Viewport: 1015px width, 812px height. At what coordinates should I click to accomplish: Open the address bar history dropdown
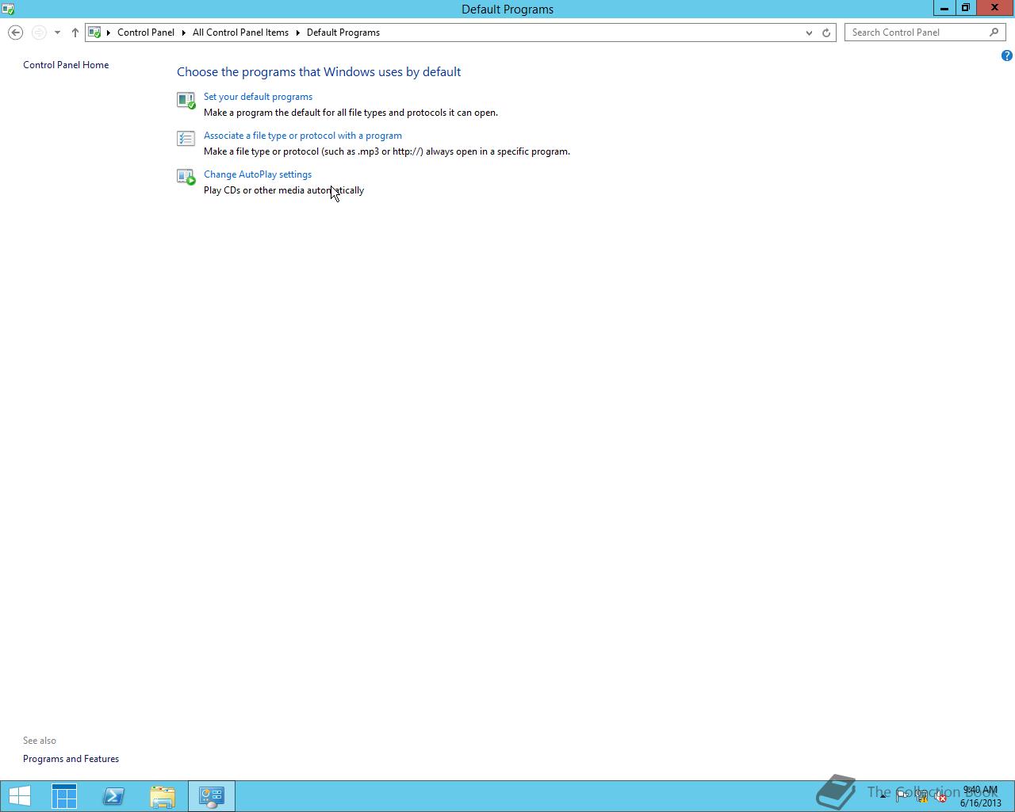809,33
